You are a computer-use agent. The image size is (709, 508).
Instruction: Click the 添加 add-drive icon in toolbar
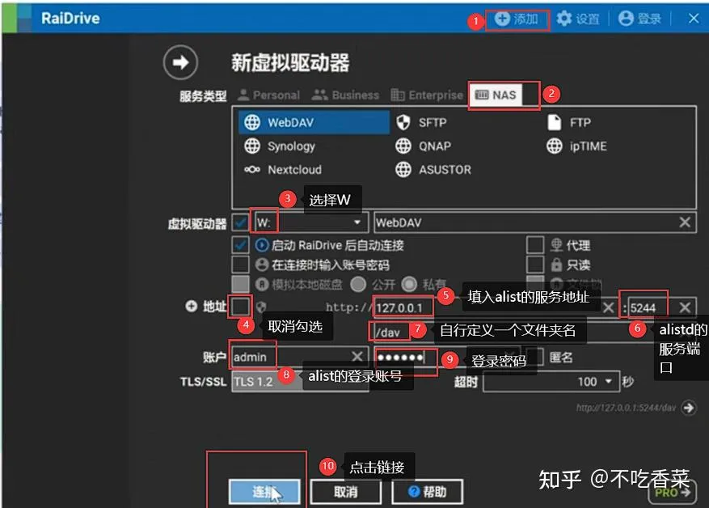[x=517, y=18]
